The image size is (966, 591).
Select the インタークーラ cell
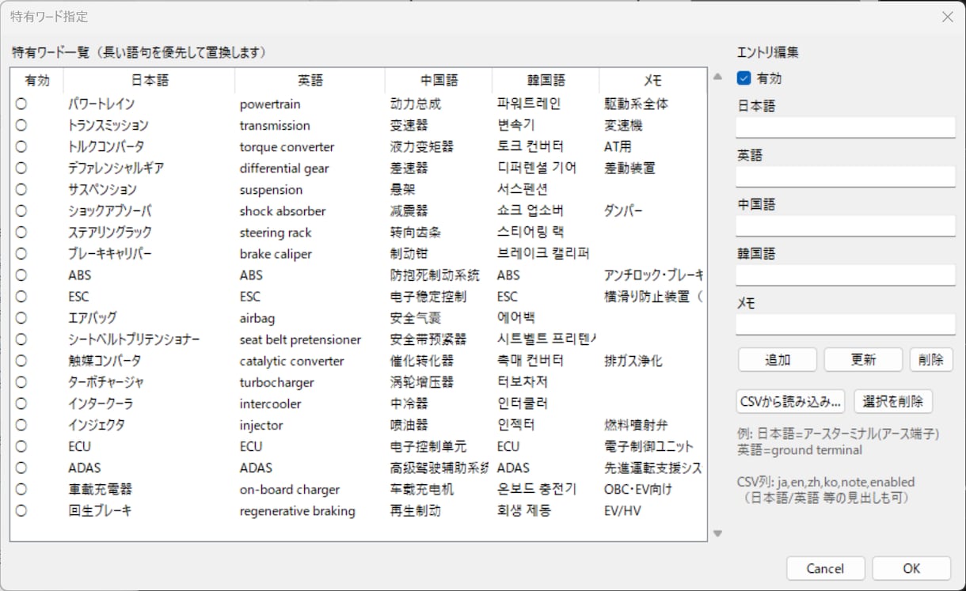point(101,403)
